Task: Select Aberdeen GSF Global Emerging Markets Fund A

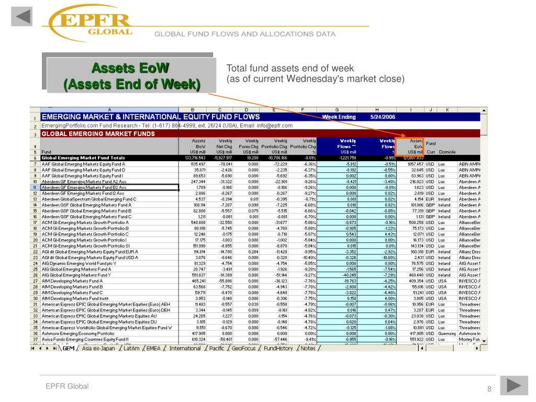Action: [86, 205]
